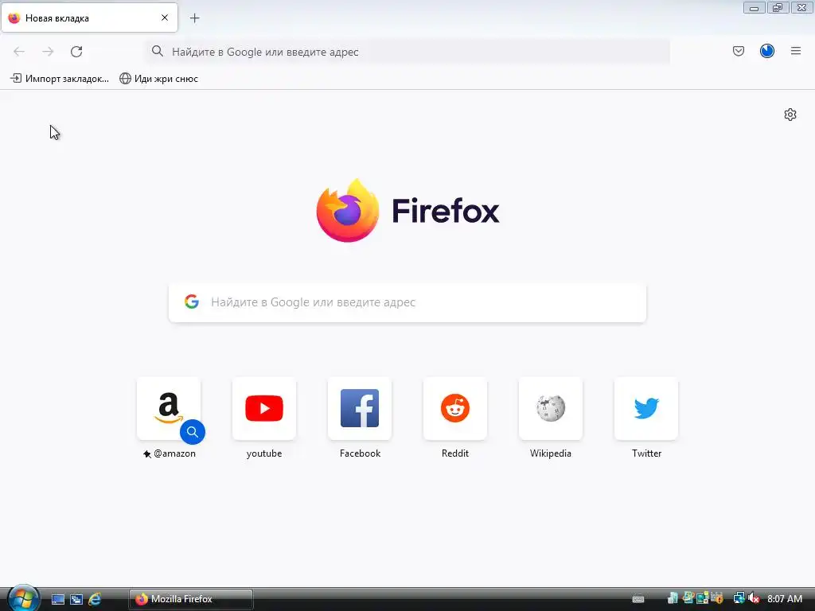The width and height of the screenshot is (815, 611).
Task: Restore down the Firefox window
Action: [x=778, y=8]
